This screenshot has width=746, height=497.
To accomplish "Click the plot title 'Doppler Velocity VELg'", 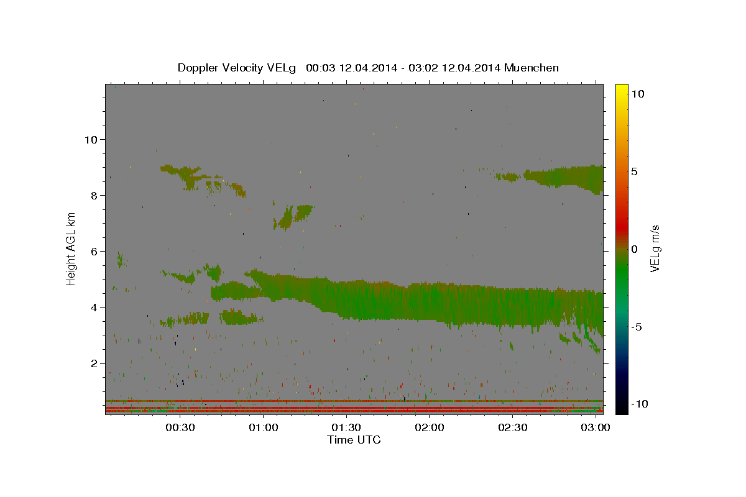I will (237, 68).
